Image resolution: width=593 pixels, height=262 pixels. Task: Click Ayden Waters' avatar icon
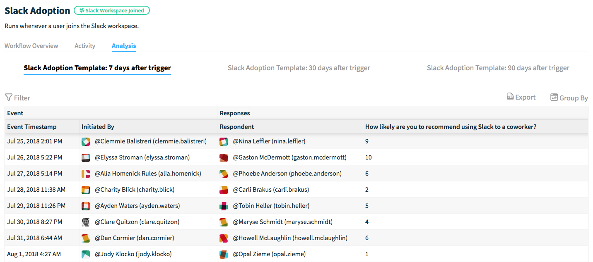tap(86, 206)
